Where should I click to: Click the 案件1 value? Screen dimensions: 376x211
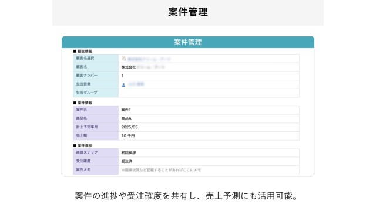[x=126, y=110]
